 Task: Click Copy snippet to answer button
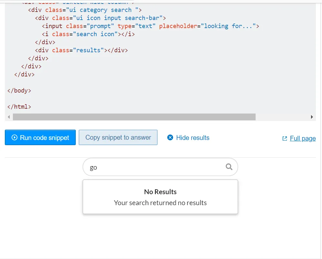click(x=118, y=138)
